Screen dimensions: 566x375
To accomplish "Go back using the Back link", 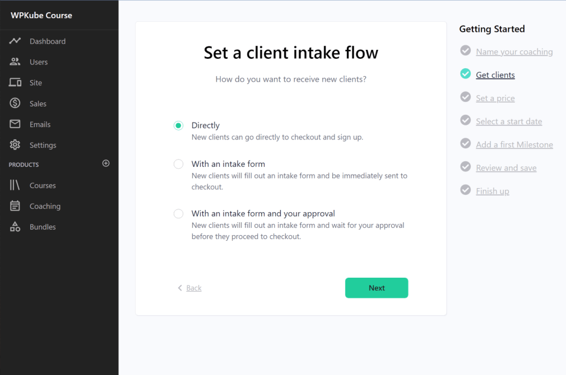I will point(193,288).
